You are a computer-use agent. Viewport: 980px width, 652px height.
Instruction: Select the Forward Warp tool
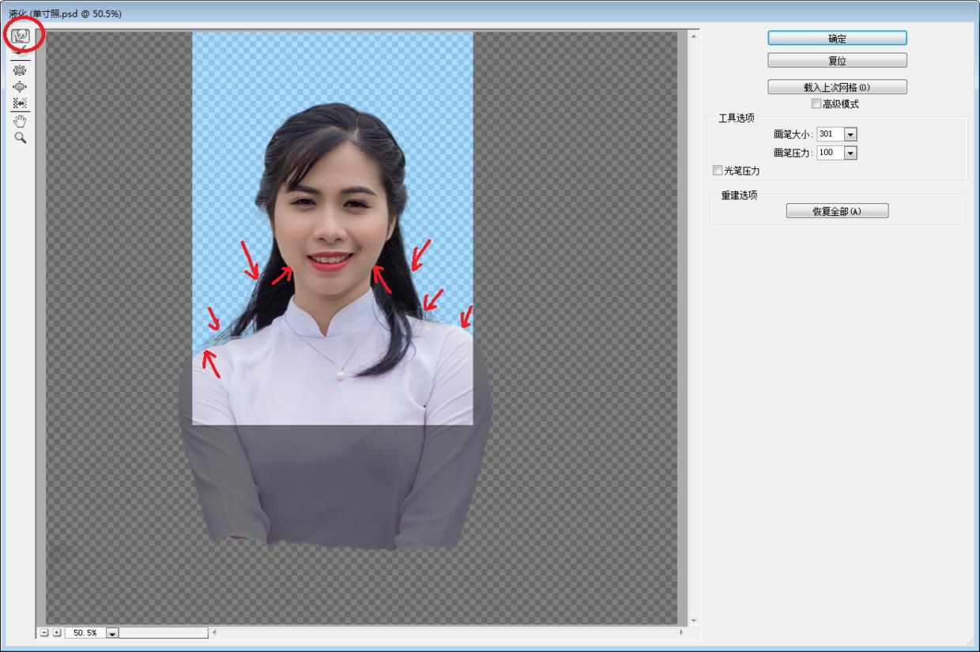click(21, 36)
